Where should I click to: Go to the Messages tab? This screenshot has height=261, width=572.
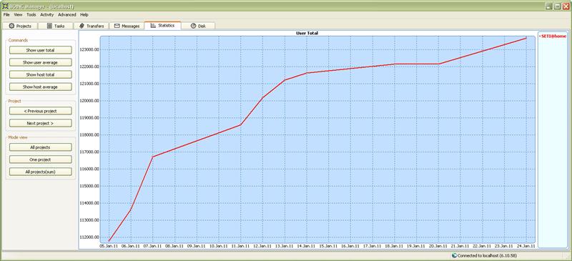[x=127, y=26]
